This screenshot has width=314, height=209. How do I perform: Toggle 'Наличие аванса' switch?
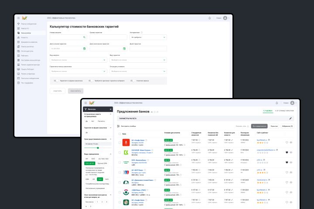click(x=133, y=81)
